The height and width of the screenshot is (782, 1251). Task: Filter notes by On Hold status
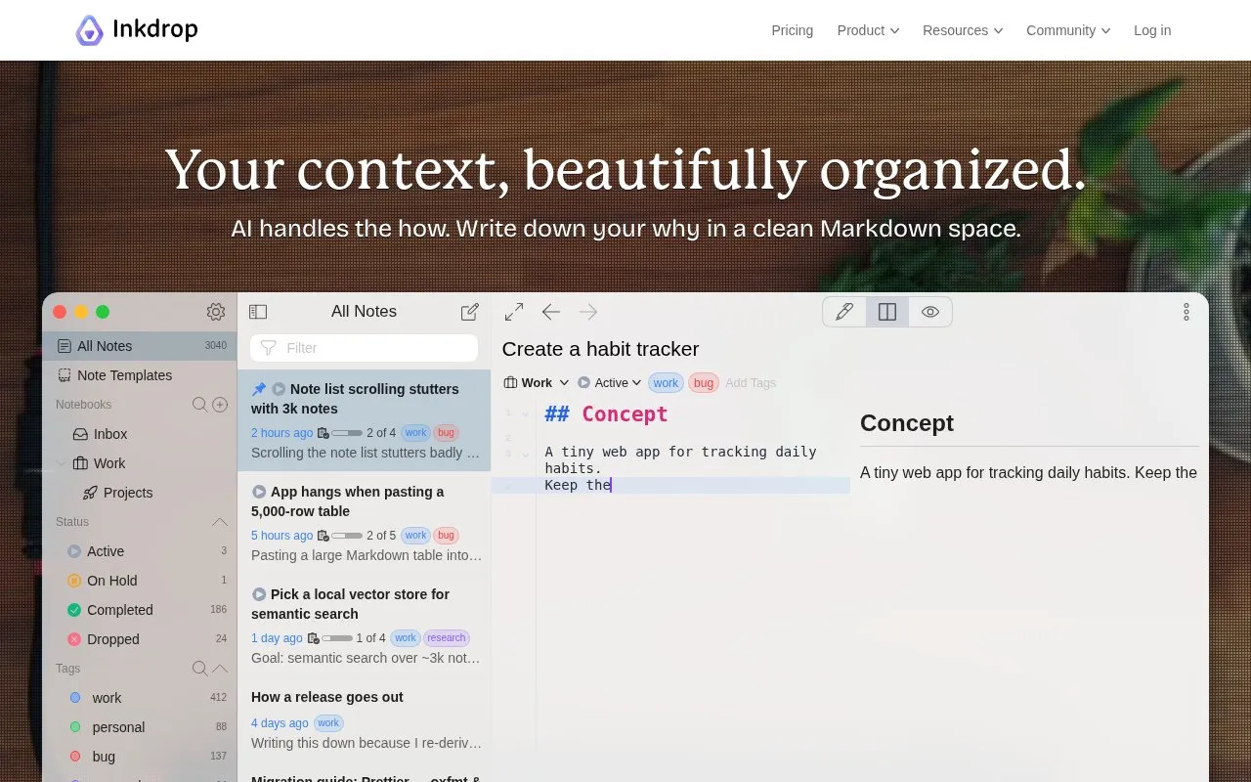click(140, 581)
